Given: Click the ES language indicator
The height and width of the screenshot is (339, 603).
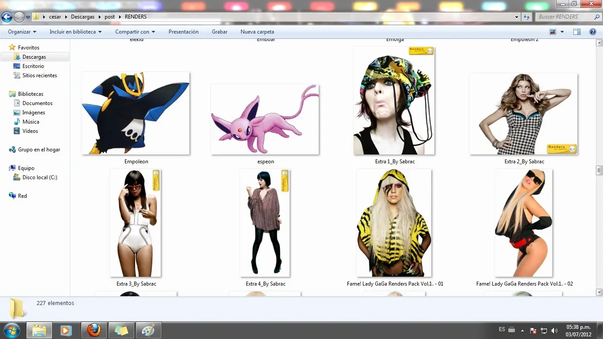Looking at the screenshot, I should click(x=502, y=329).
